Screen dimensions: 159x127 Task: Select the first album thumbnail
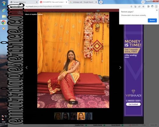tap(58, 116)
